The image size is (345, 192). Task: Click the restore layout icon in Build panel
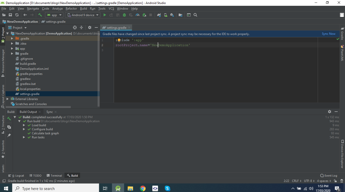[x=9, y=127]
